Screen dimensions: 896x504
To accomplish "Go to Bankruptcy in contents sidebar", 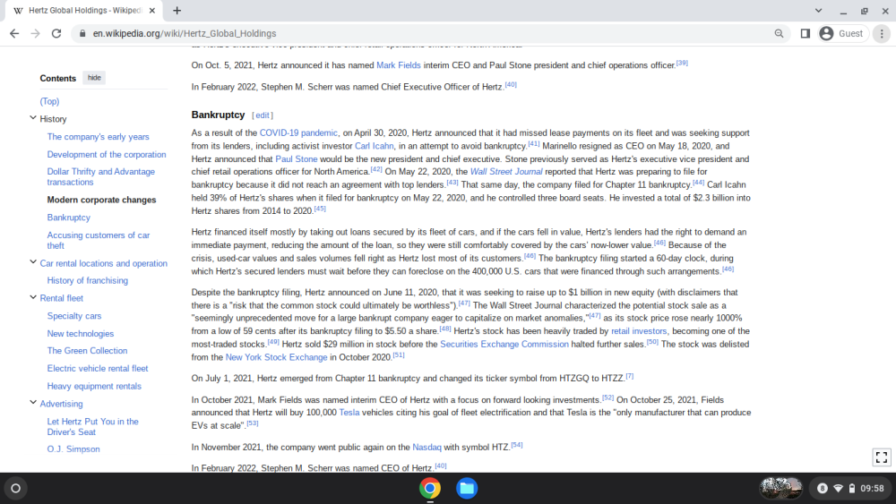I will (x=69, y=218).
